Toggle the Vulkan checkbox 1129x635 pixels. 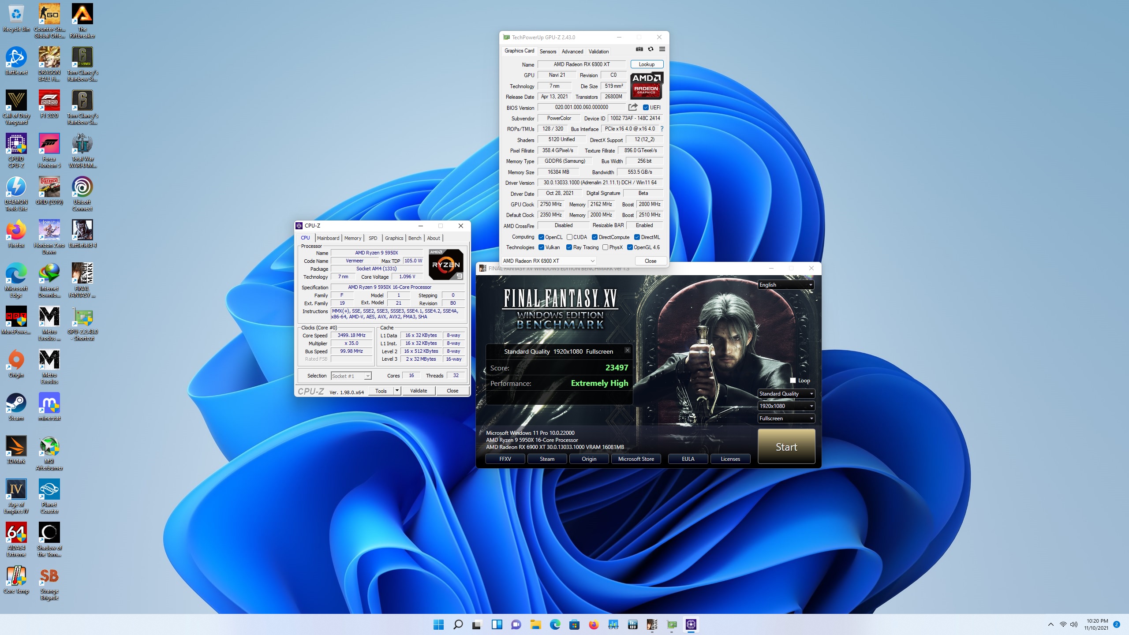pyautogui.click(x=541, y=247)
